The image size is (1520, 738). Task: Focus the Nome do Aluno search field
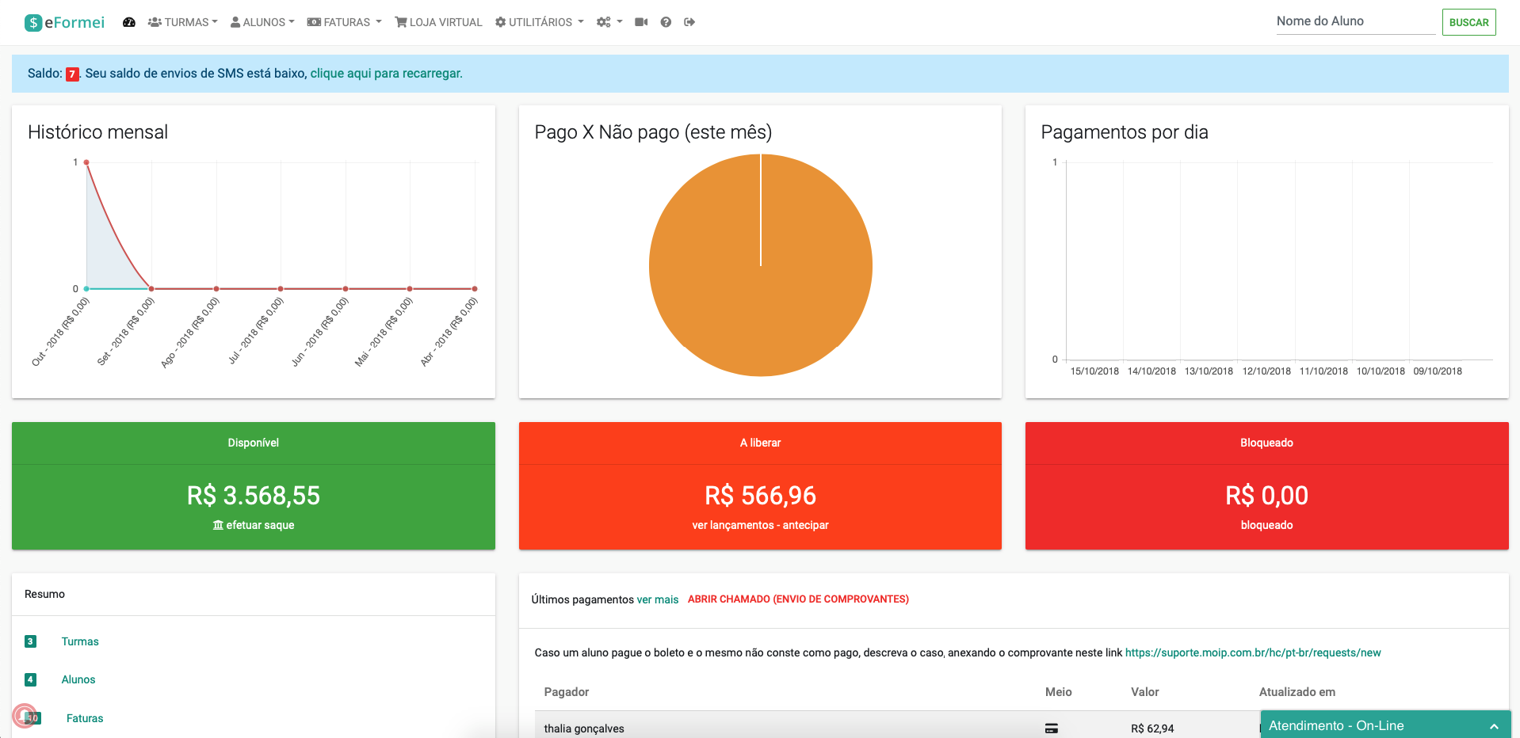[x=1355, y=22]
